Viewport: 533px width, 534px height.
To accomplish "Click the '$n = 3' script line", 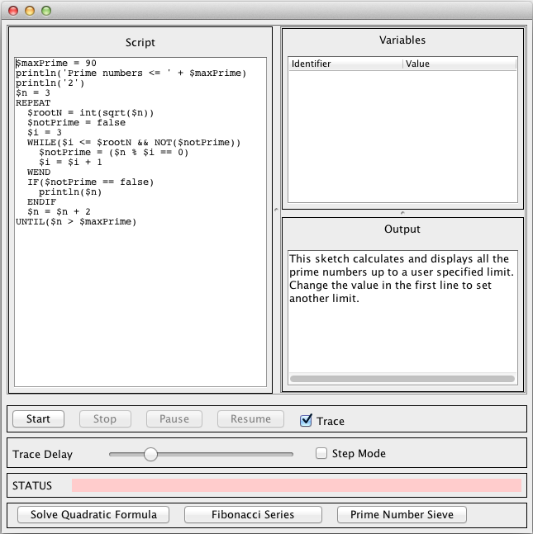I will tap(33, 92).
